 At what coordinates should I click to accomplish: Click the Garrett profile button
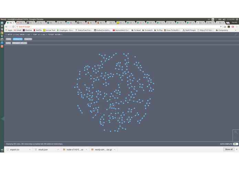coord(235,22)
